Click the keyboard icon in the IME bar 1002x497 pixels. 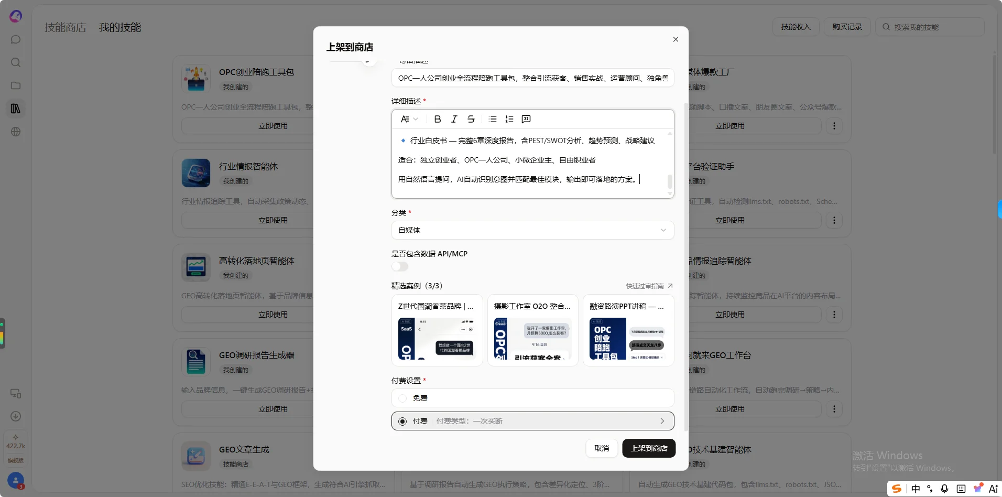[961, 489]
